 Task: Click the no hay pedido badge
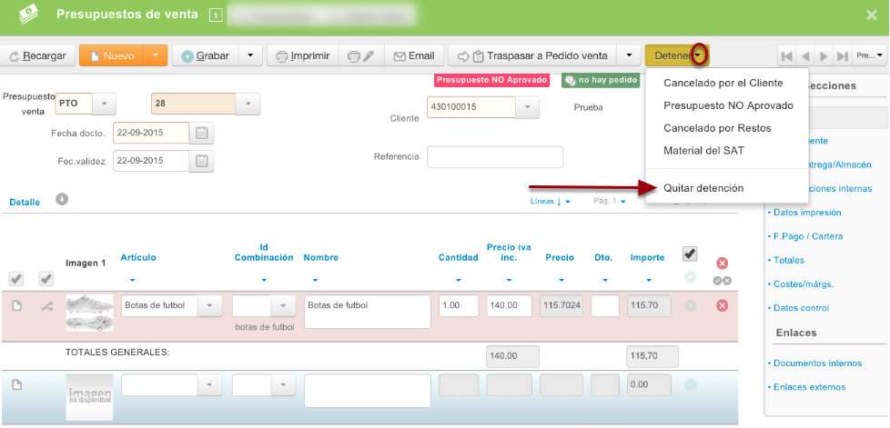click(x=602, y=80)
